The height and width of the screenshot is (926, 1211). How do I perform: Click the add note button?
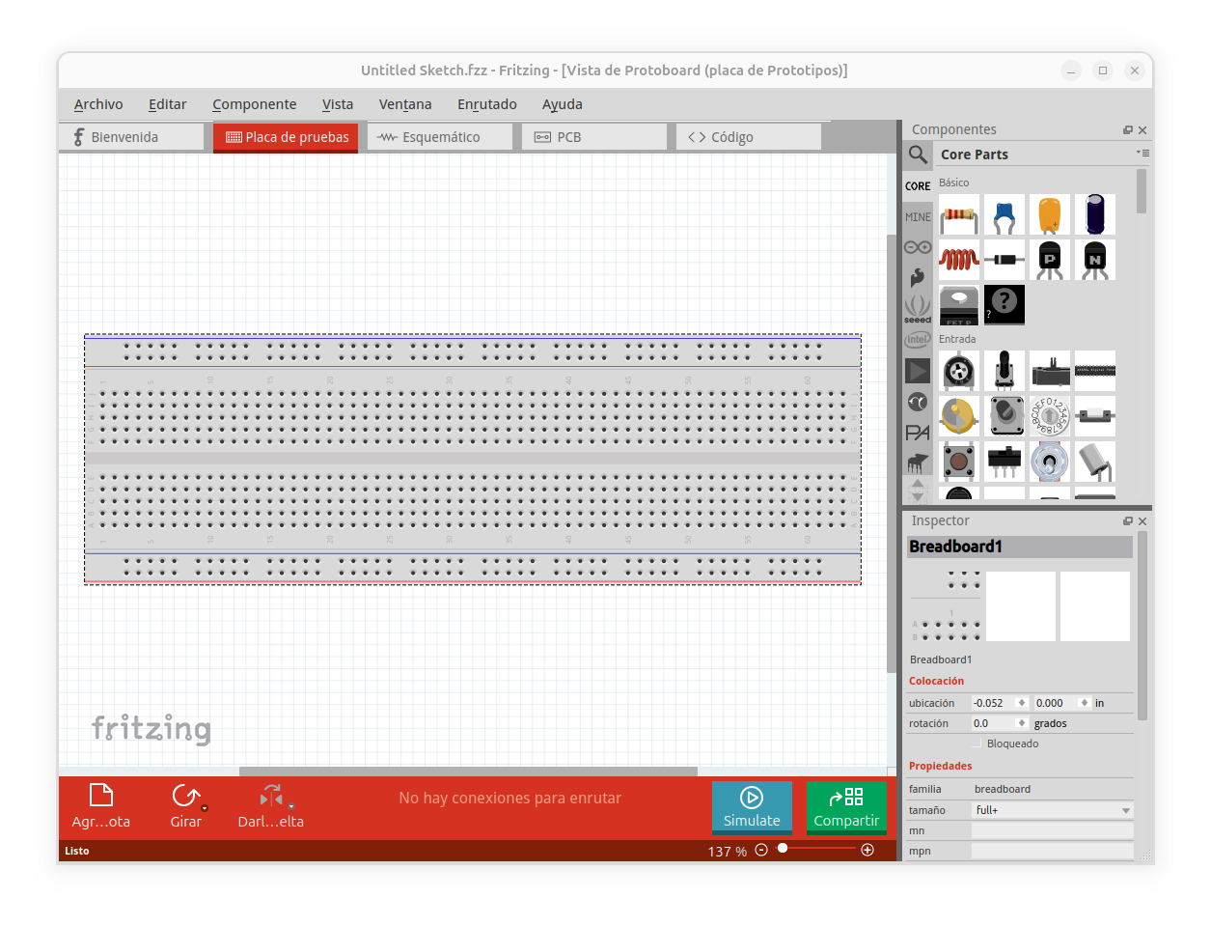(101, 807)
